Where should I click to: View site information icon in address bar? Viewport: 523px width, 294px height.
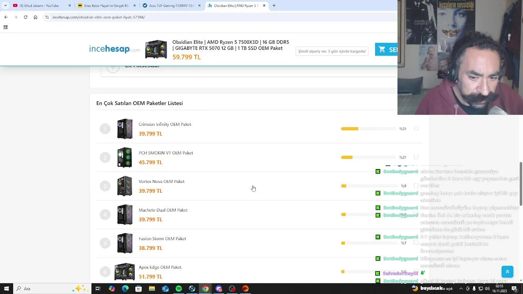click(x=47, y=17)
